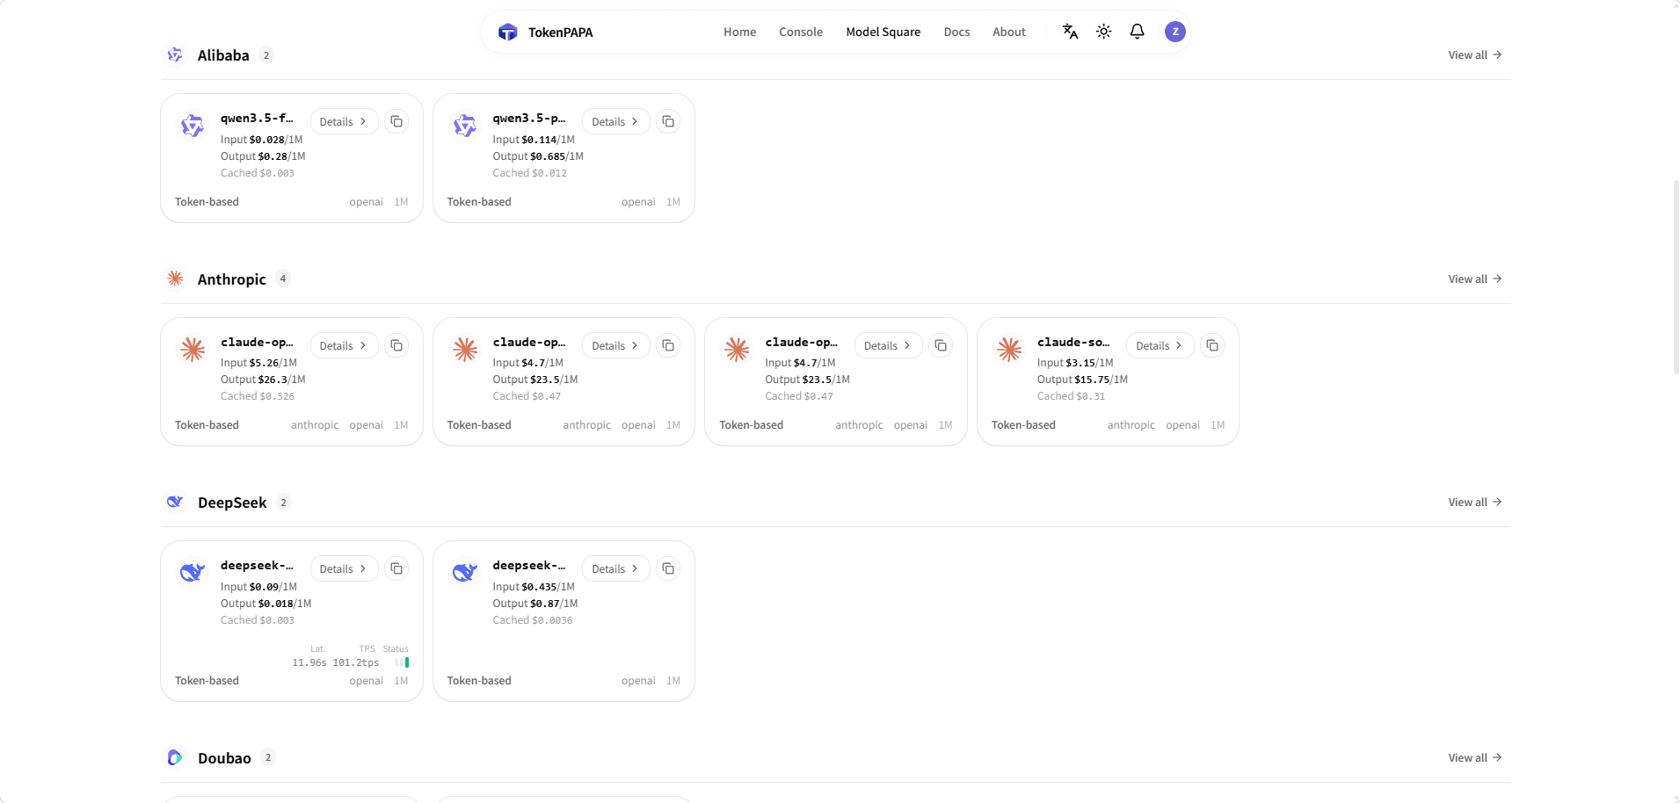The width and height of the screenshot is (1680, 803).
Task: Click the TokenPAPA brand name text
Action: pyautogui.click(x=561, y=33)
